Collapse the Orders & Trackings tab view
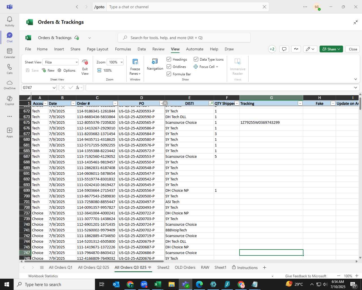Viewport: 362px width, 290px height. point(356,22)
